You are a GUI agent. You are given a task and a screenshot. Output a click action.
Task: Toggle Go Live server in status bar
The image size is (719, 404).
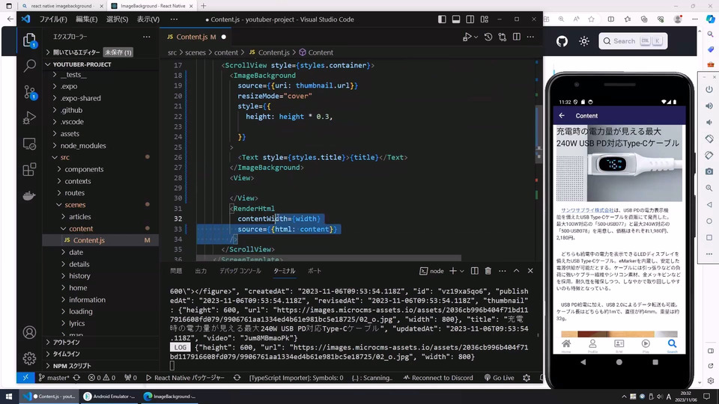point(499,378)
